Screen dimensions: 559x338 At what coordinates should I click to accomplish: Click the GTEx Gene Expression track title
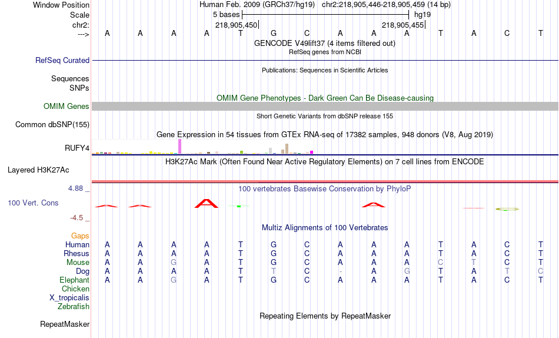[325, 135]
